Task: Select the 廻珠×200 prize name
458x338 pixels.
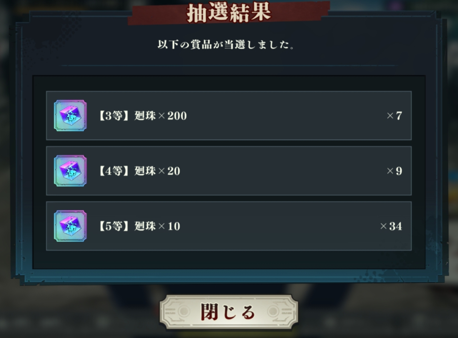Action: 160,116
